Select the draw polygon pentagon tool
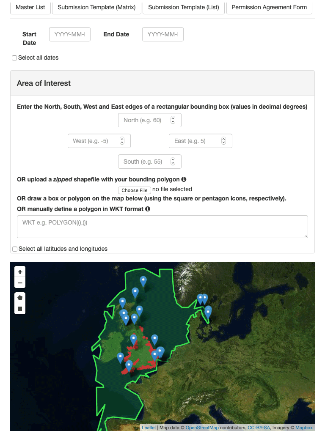 20,298
